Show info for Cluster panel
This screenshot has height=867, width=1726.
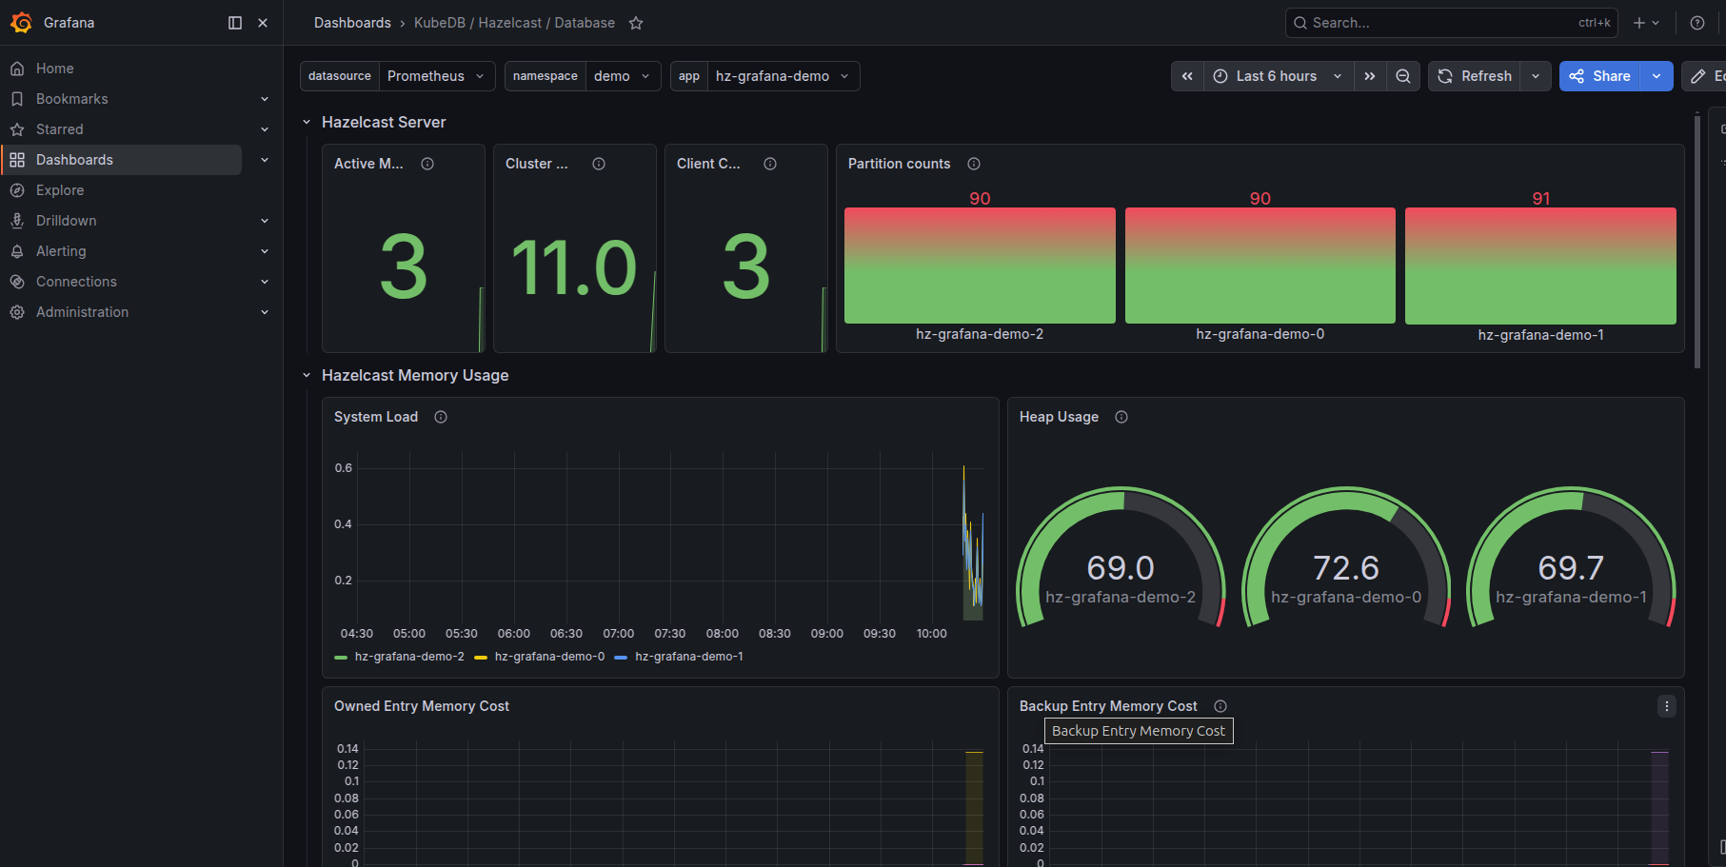599,164
